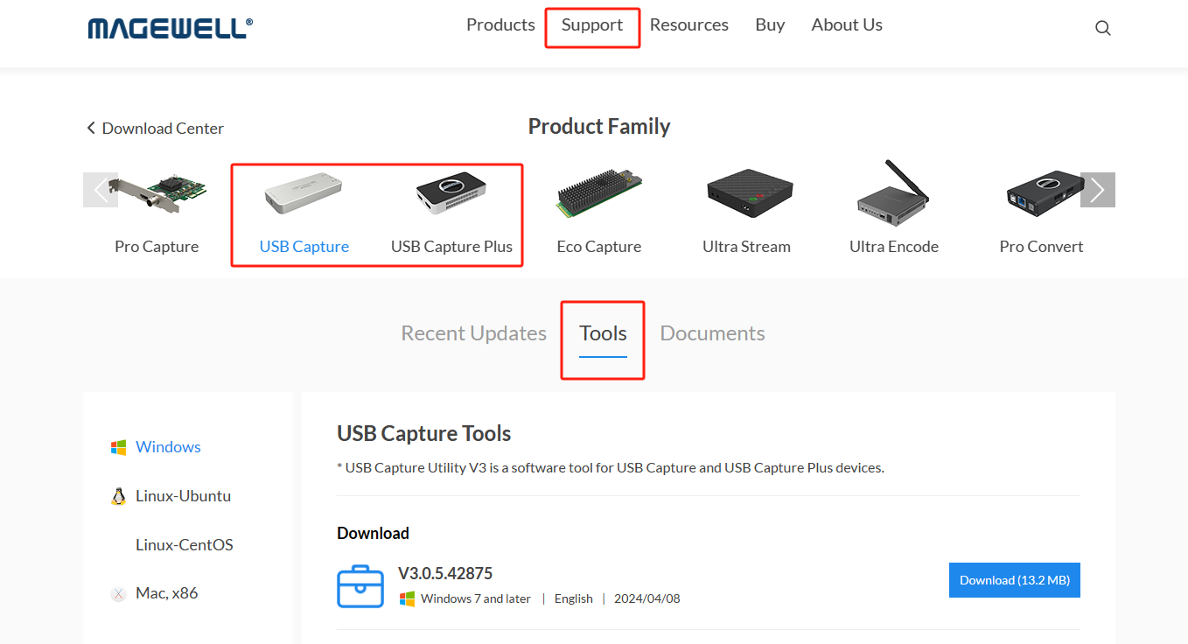The width and height of the screenshot is (1188, 644).
Task: Choose Linux-CentOS platform
Action: (185, 545)
